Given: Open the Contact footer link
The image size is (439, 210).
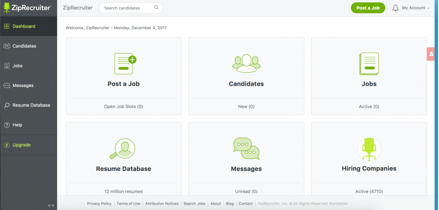Looking at the screenshot, I should coord(246,204).
